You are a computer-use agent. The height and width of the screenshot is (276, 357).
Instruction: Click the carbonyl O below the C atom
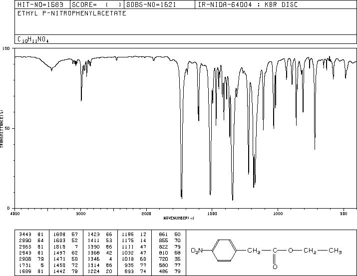[x=275, y=267]
